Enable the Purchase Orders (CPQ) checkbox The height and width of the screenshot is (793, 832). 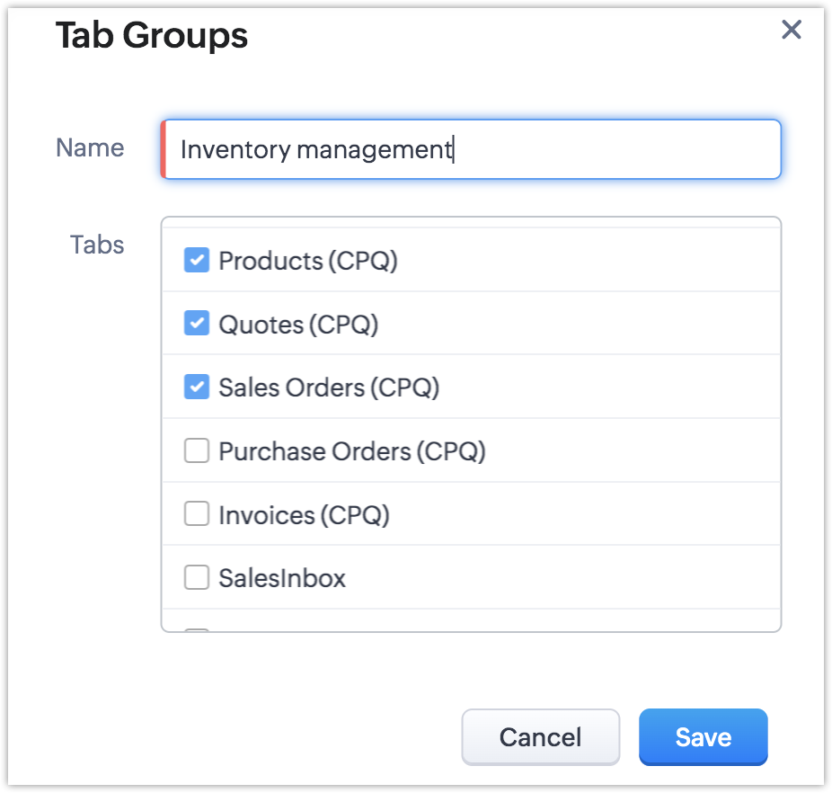pyautogui.click(x=197, y=451)
